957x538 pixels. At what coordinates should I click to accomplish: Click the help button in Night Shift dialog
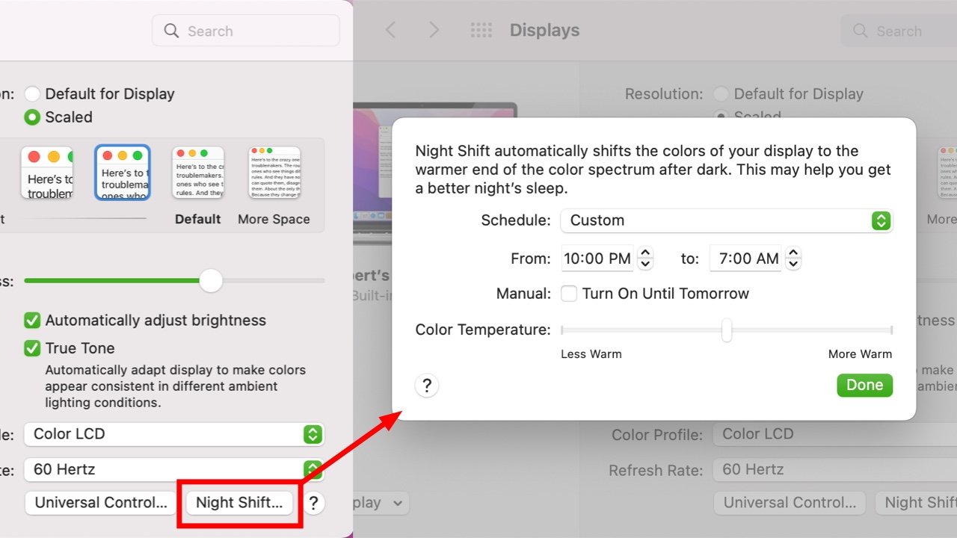[427, 386]
